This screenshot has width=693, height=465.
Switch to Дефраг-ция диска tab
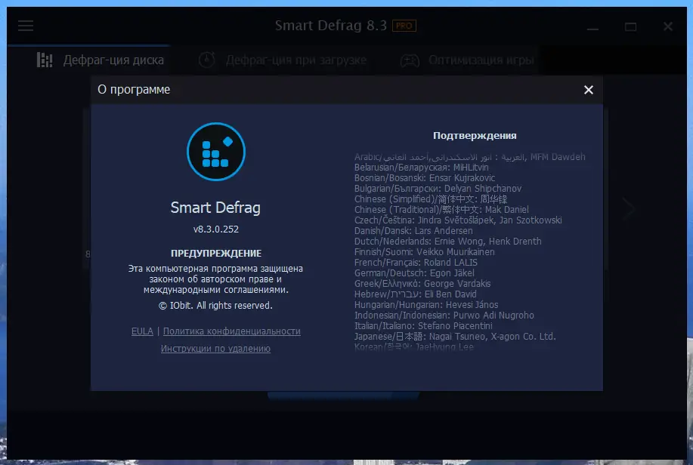pyautogui.click(x=101, y=60)
